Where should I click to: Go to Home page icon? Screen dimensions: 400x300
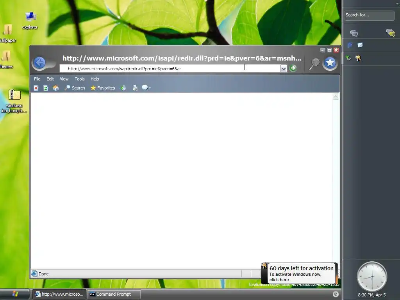point(55,88)
